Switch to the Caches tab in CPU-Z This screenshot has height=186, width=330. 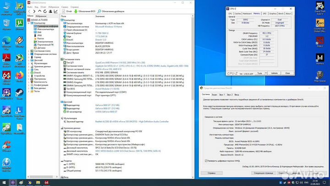[237, 13]
